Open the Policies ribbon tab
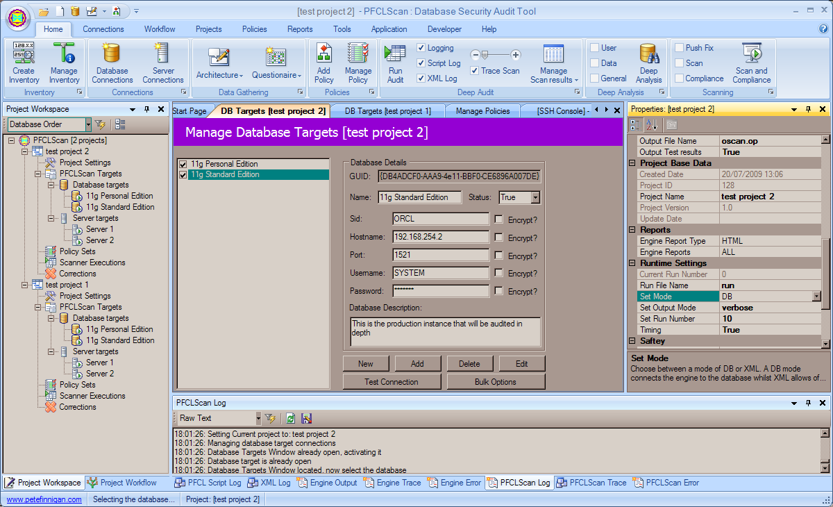 pyautogui.click(x=255, y=29)
